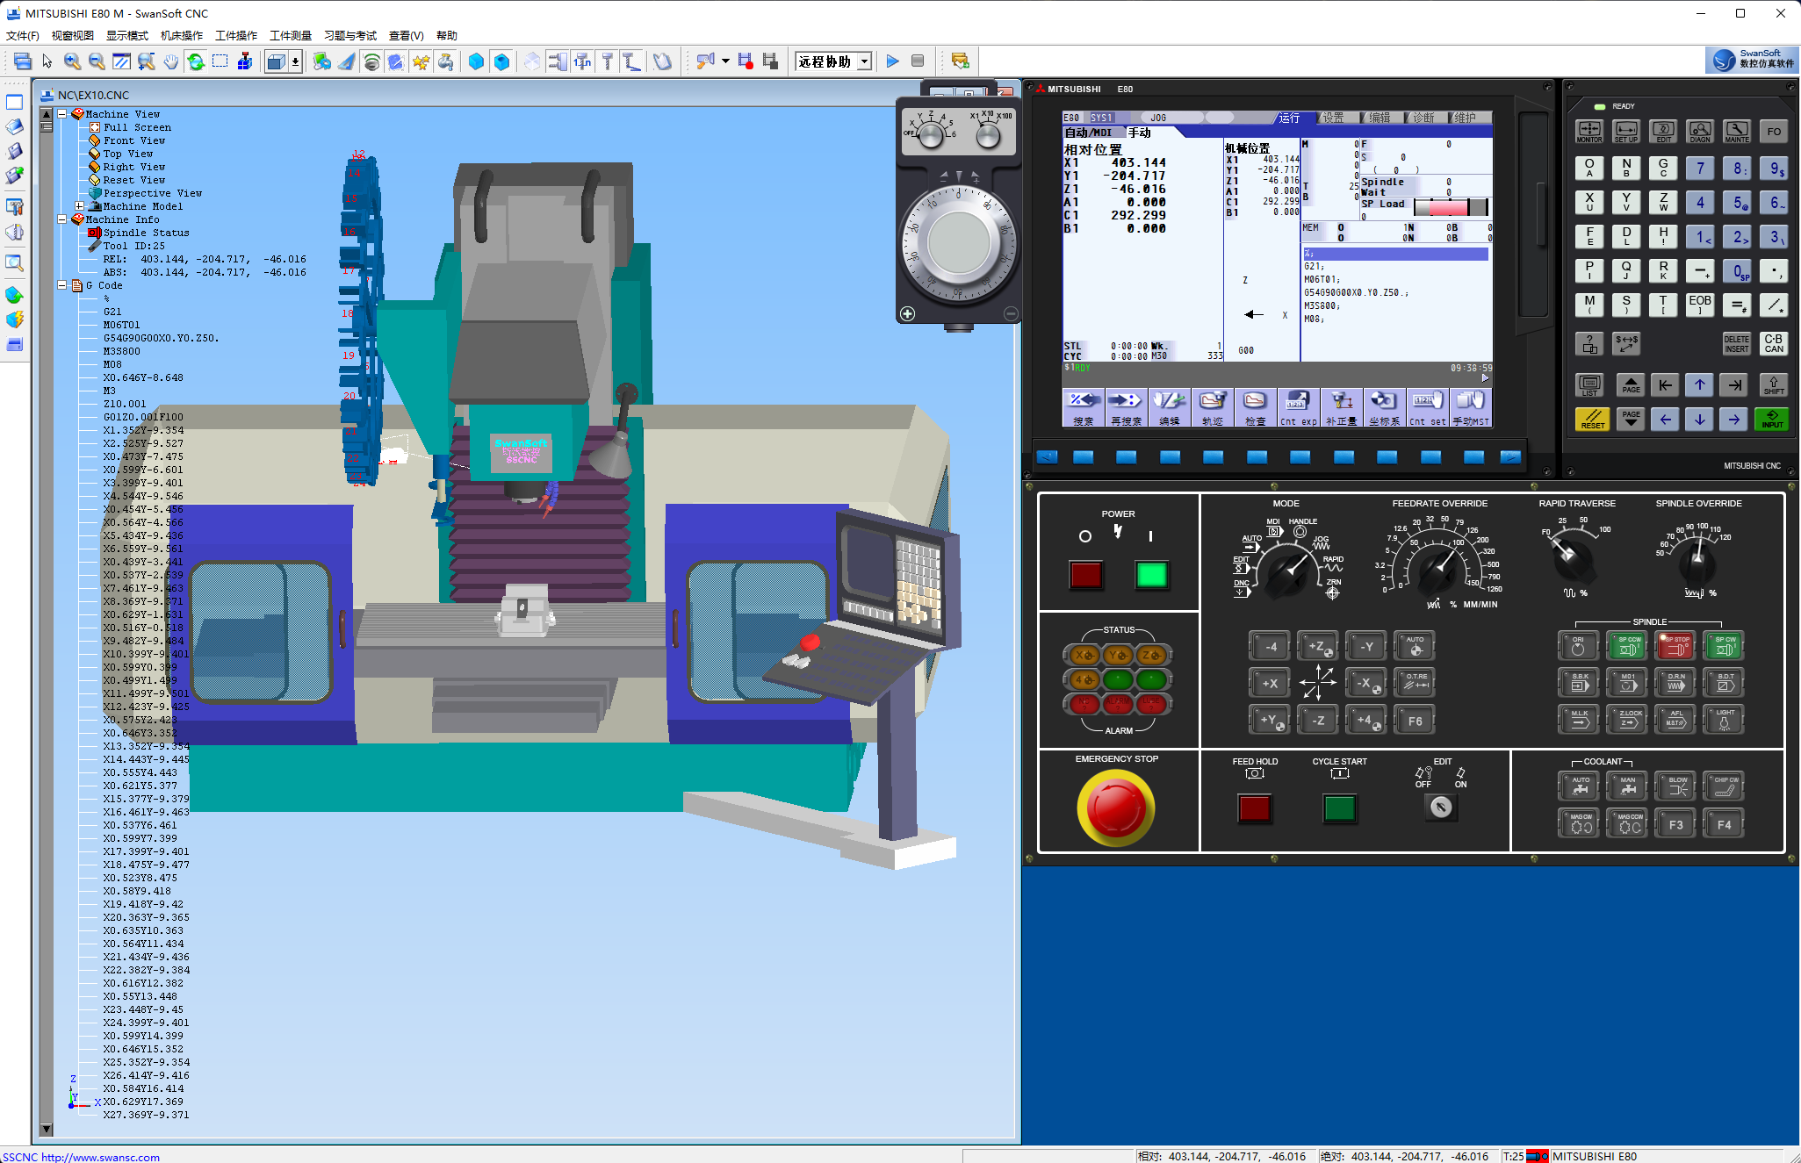The height and width of the screenshot is (1163, 1801).
Task: Collapse the Machine View tree node
Action: 62,114
